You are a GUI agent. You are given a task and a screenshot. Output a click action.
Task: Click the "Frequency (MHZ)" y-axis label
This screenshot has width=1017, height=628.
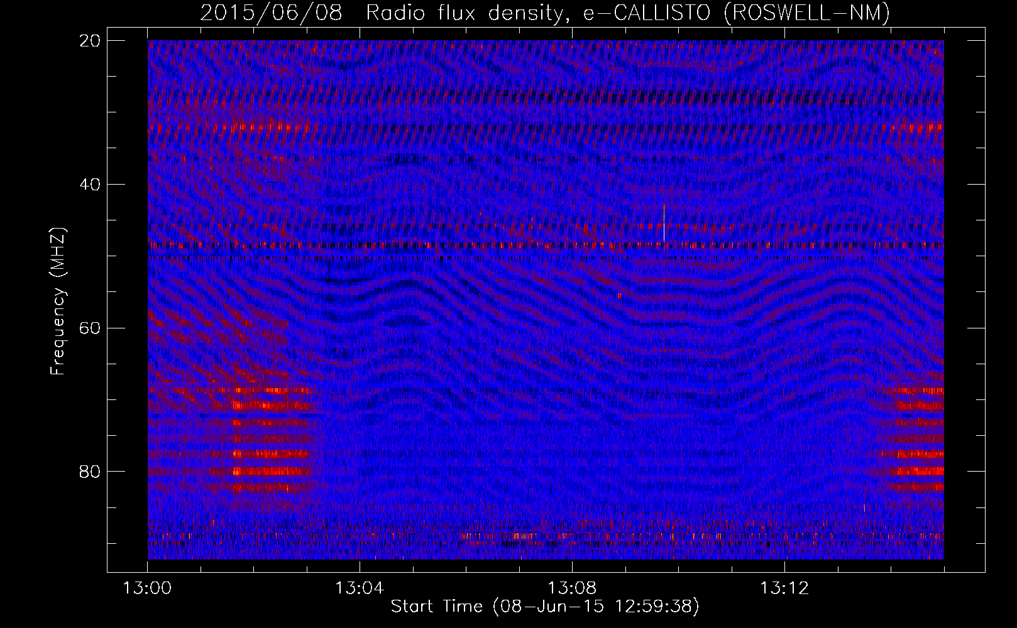pyautogui.click(x=58, y=301)
